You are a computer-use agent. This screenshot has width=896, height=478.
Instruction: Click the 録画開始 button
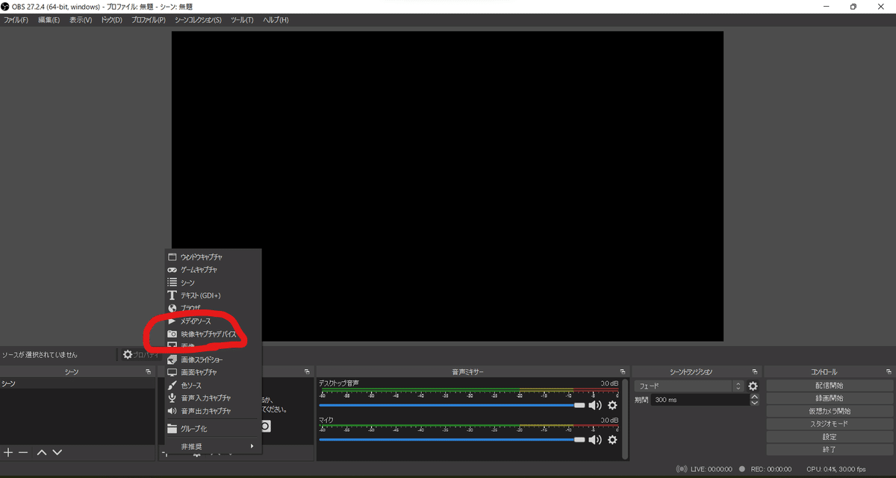[829, 398]
